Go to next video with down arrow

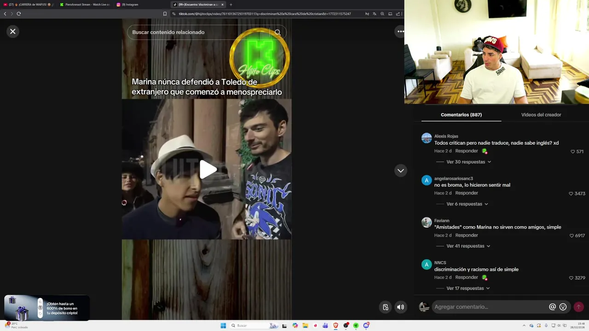click(x=401, y=171)
